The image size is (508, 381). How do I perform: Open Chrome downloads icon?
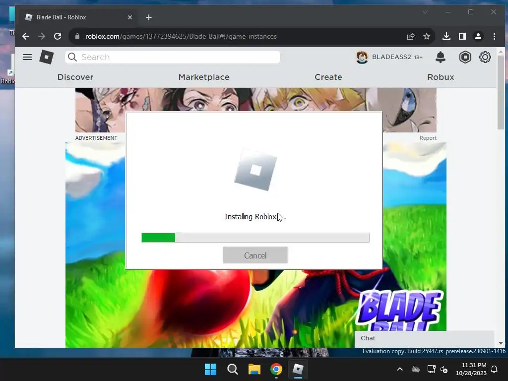click(x=446, y=36)
